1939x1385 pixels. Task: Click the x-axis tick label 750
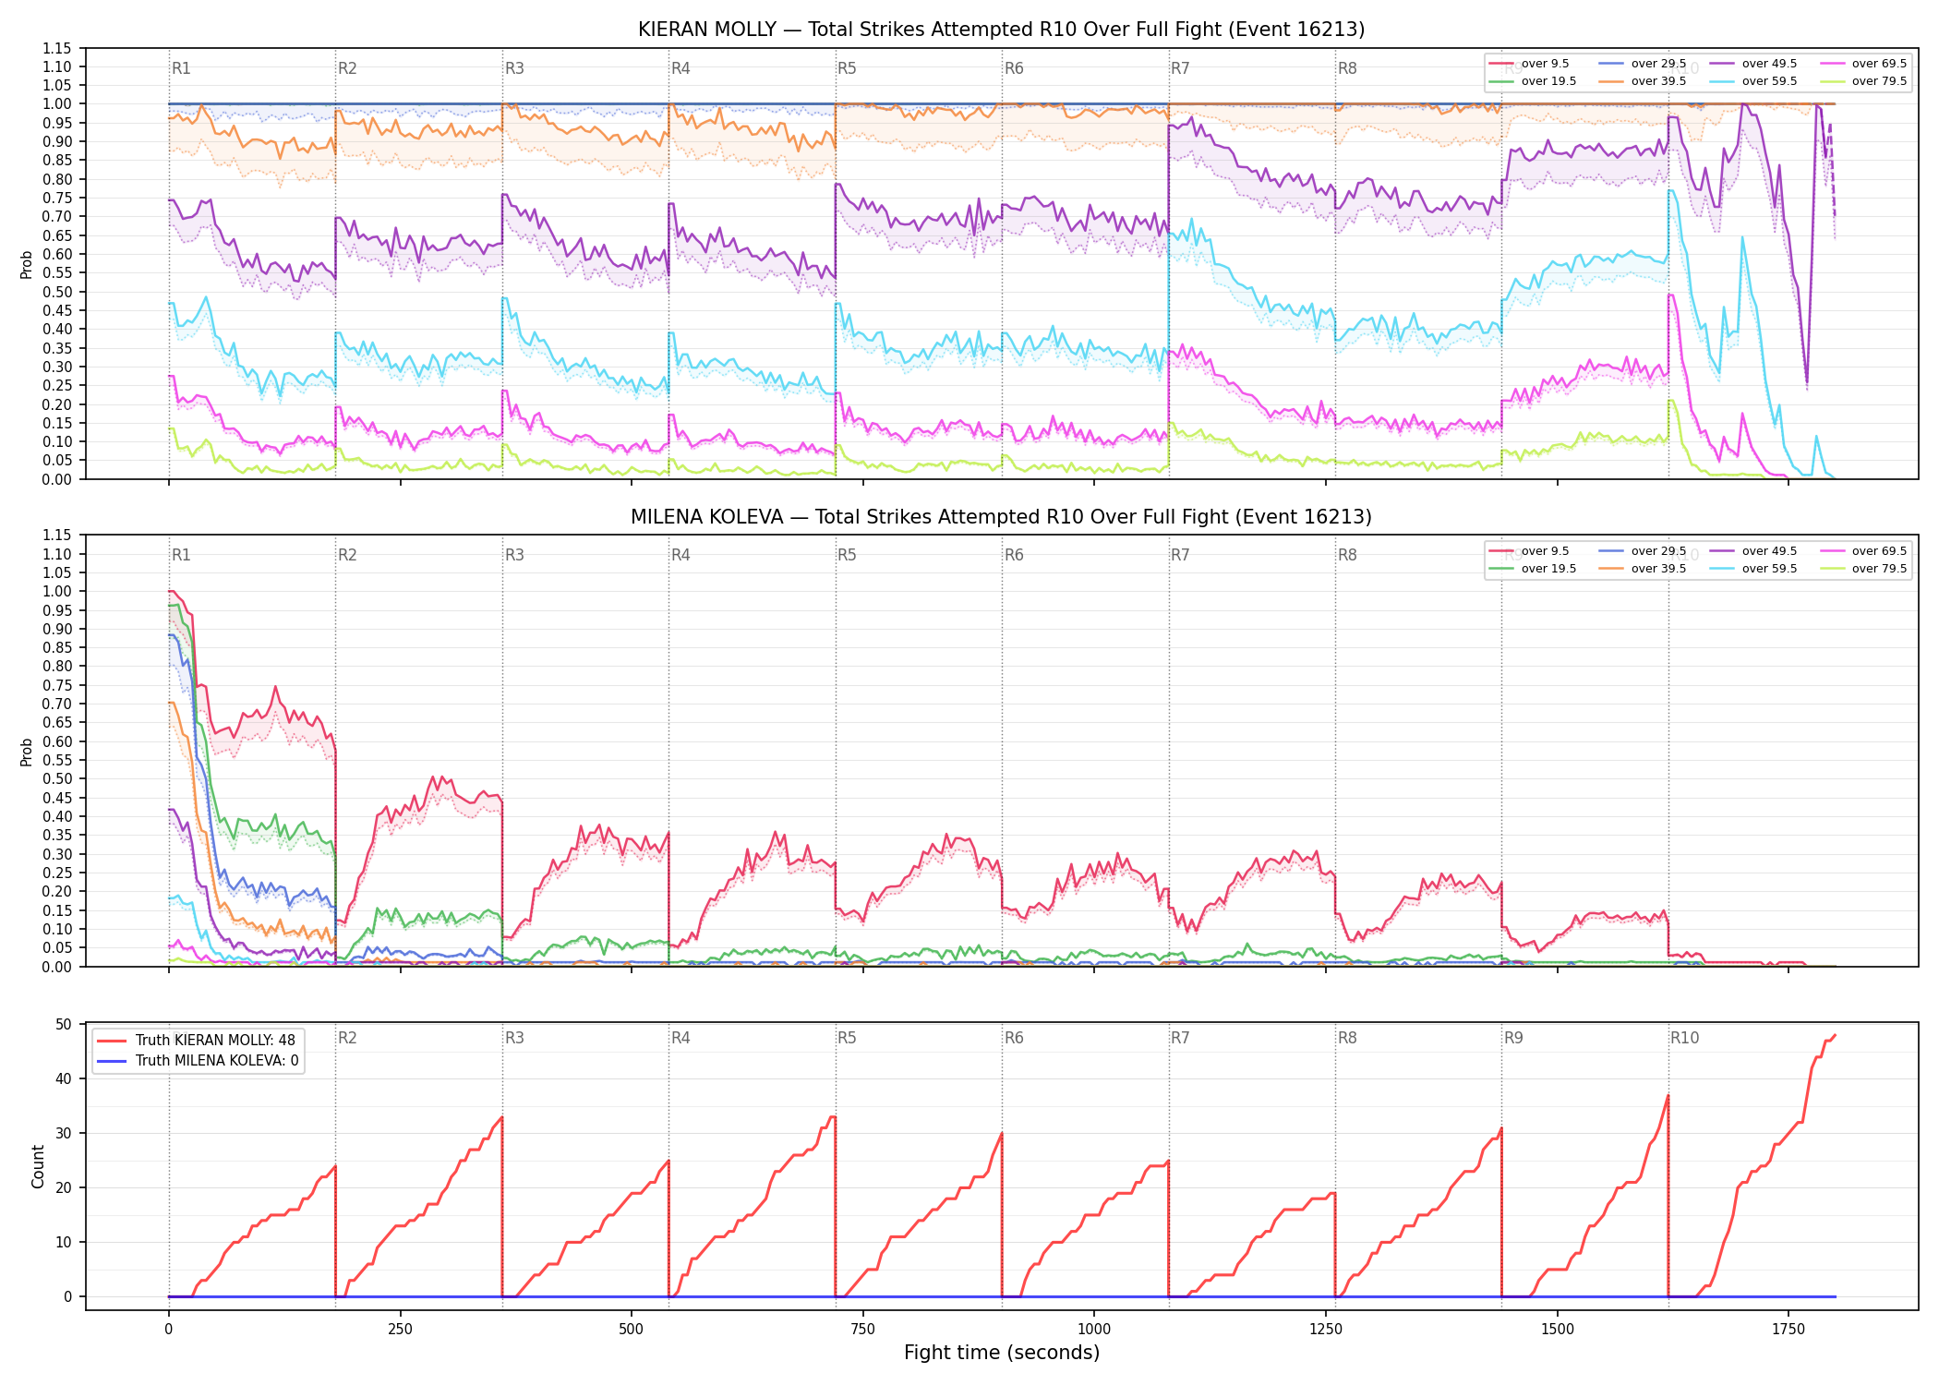[x=862, y=1330]
